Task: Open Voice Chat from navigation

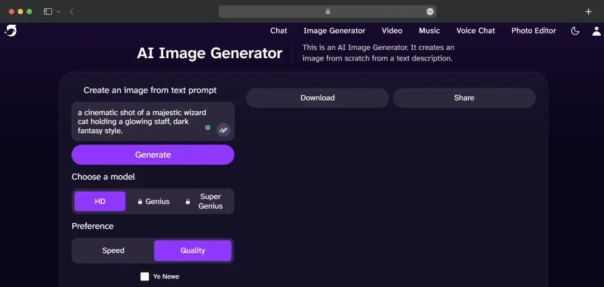Action: (476, 31)
